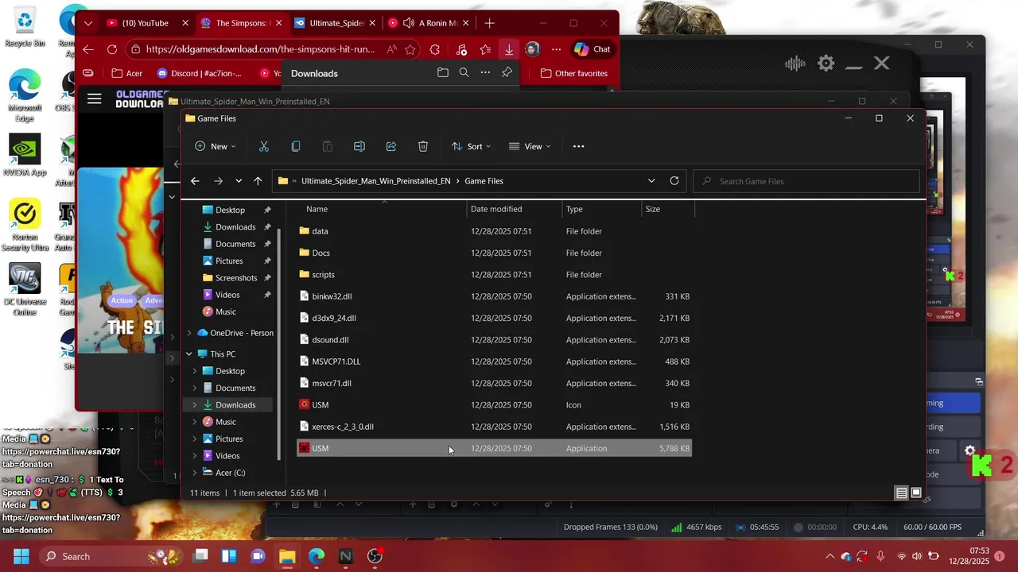
Task: Go up one folder level in Explorer
Action: click(x=258, y=181)
